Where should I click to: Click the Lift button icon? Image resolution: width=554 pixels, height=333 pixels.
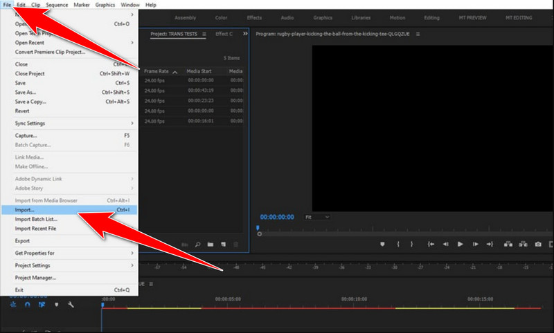click(508, 244)
